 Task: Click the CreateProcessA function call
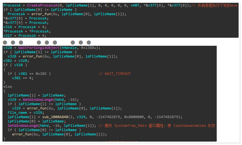coord(42,6)
